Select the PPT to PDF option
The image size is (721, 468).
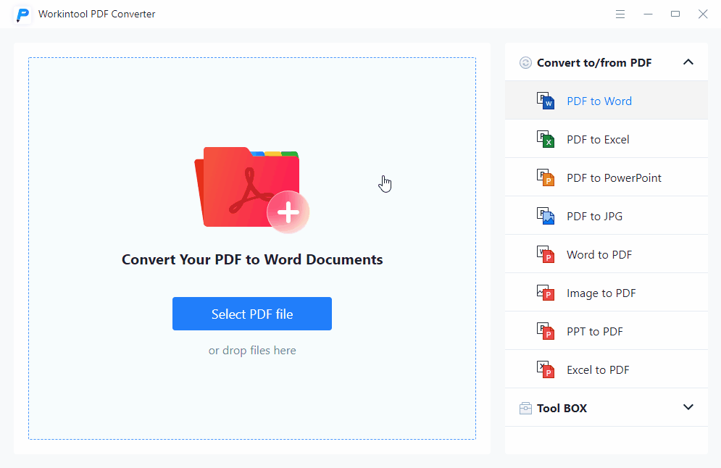pos(606,331)
